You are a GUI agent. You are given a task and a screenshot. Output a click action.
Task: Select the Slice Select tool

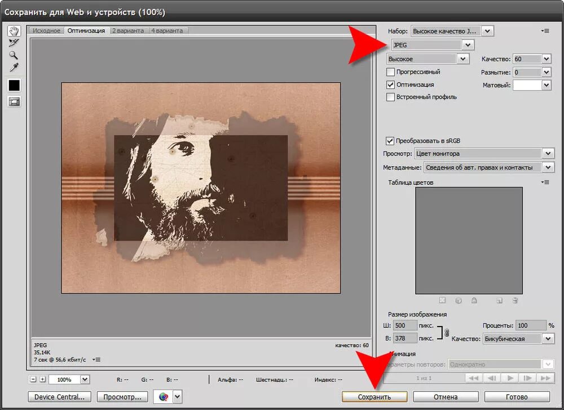[x=14, y=43]
